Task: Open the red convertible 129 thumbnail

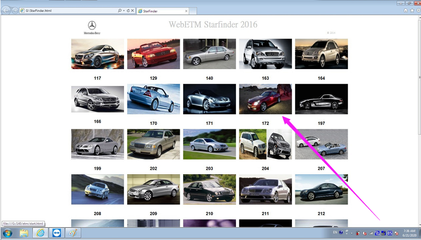Action: point(153,54)
